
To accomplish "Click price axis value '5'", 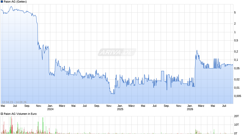I will pos(235,13).
